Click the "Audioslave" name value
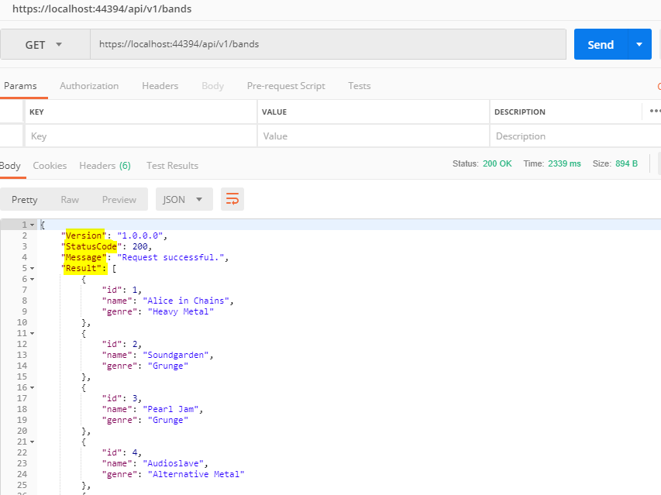The width and height of the screenshot is (661, 495). pos(173,463)
